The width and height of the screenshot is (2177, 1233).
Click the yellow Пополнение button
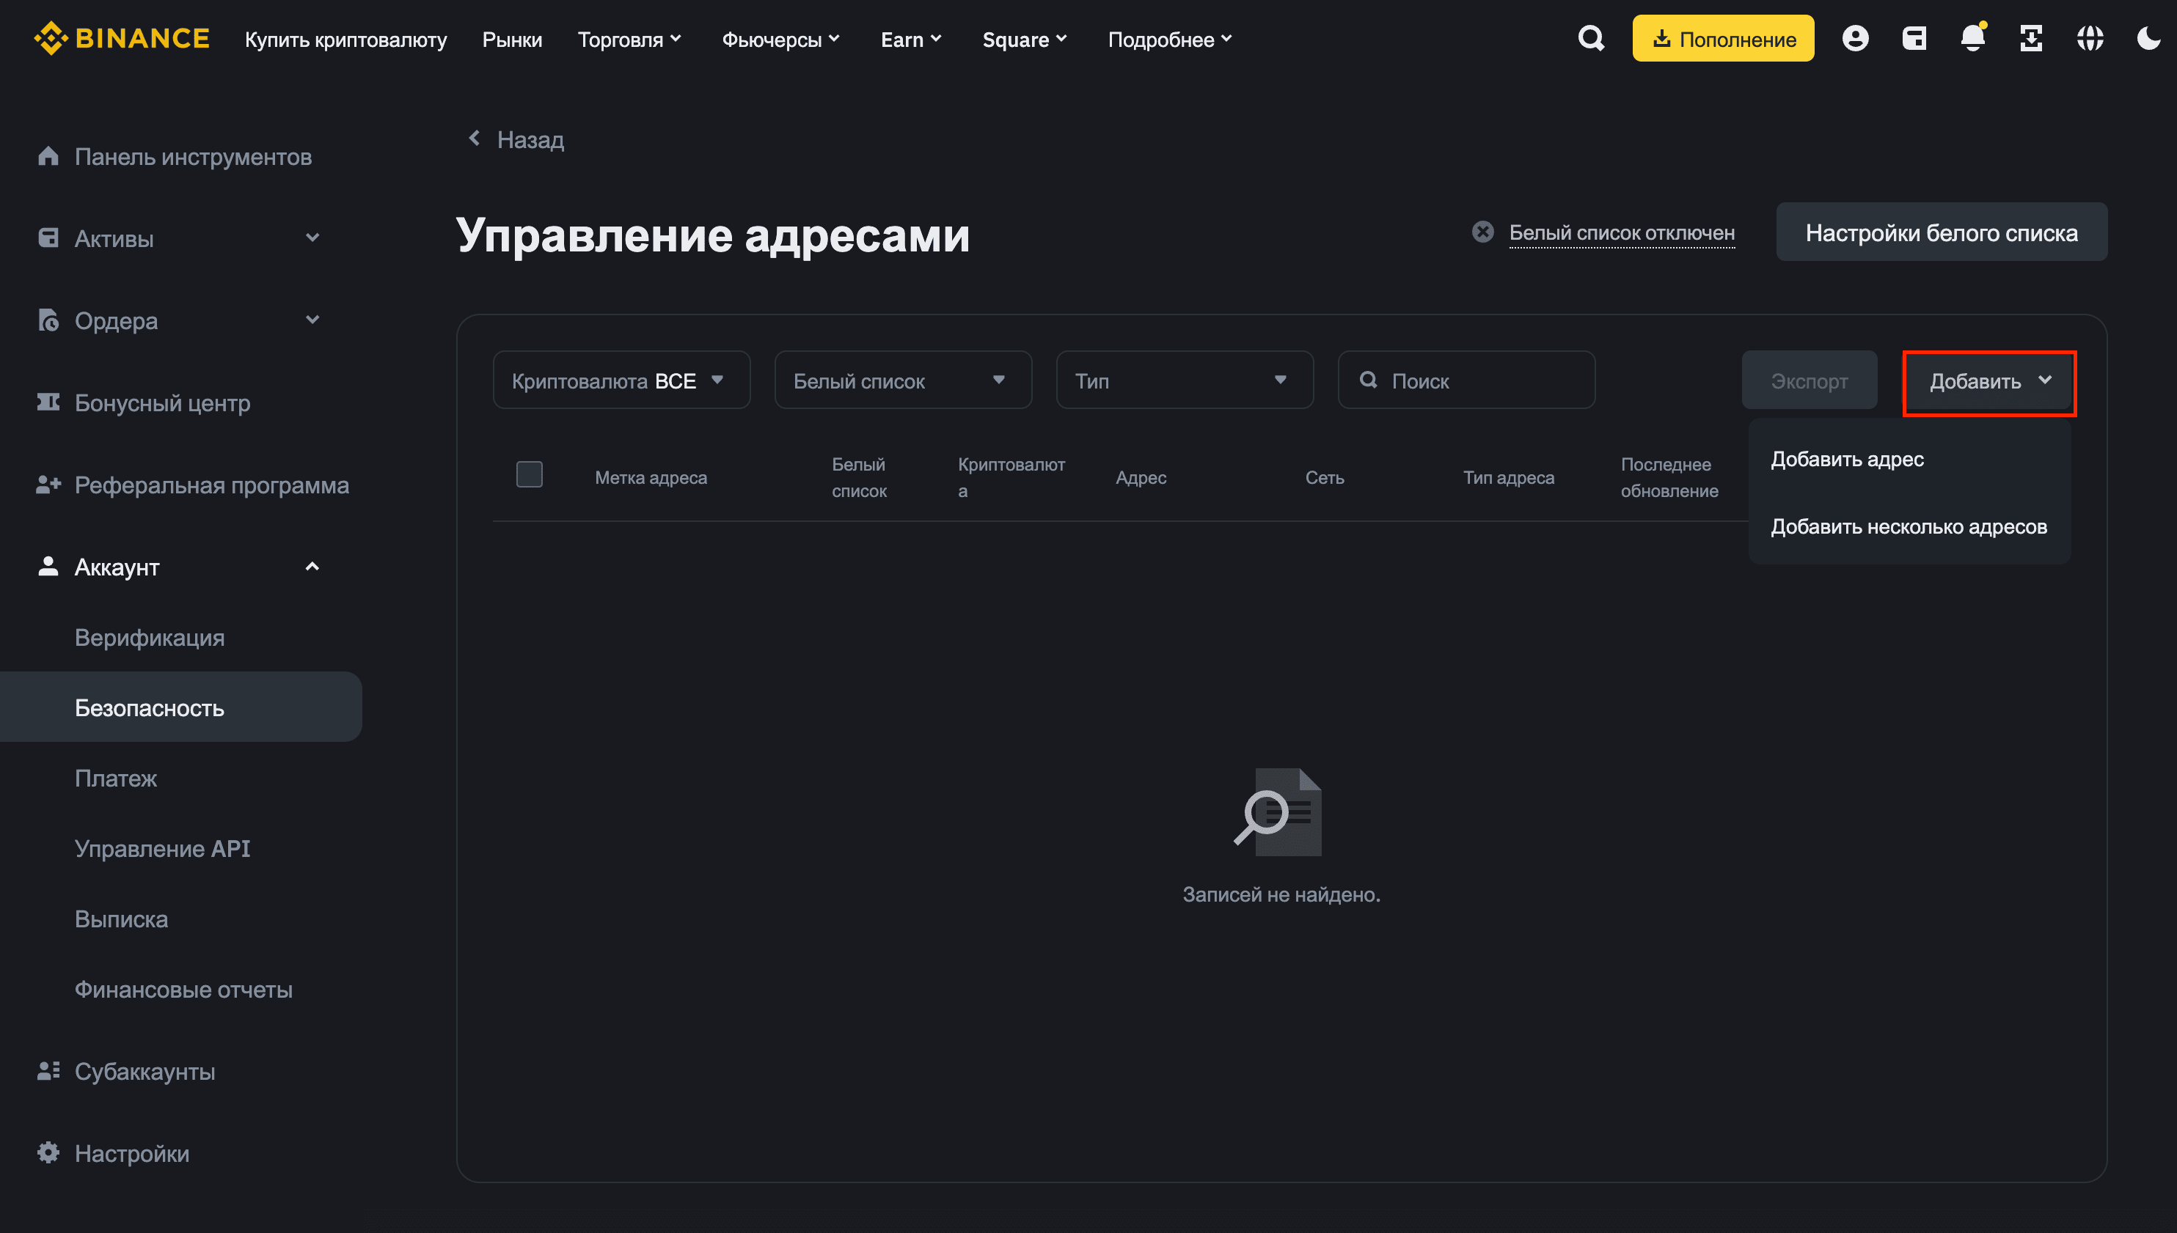click(1722, 39)
